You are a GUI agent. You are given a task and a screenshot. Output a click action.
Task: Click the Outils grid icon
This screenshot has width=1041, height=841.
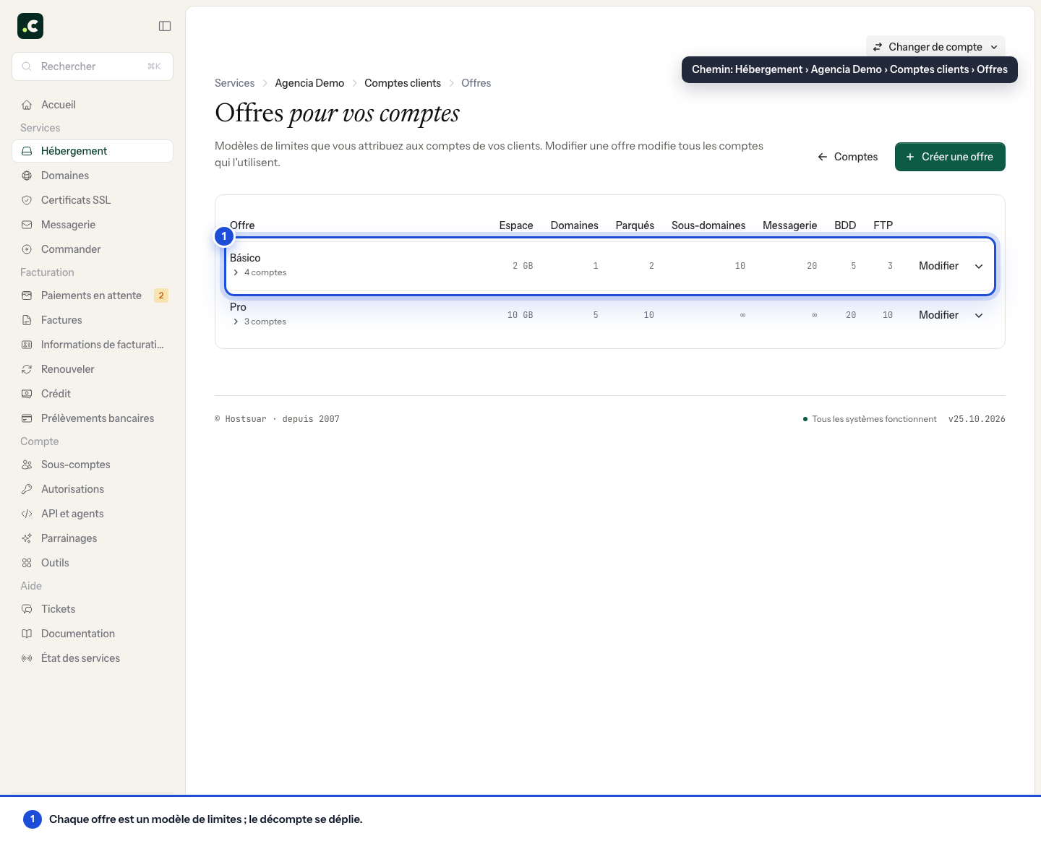coord(27,563)
